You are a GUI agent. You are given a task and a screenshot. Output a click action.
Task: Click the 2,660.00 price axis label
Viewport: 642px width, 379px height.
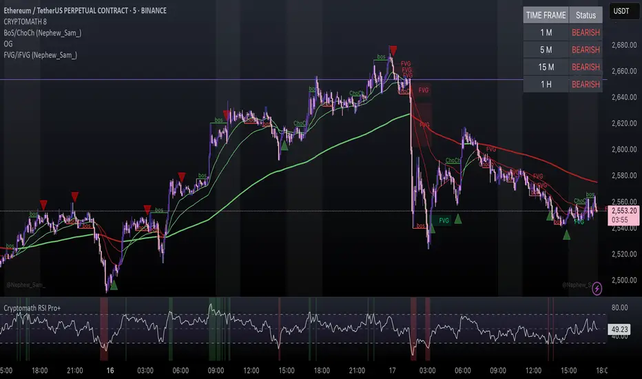(x=624, y=71)
